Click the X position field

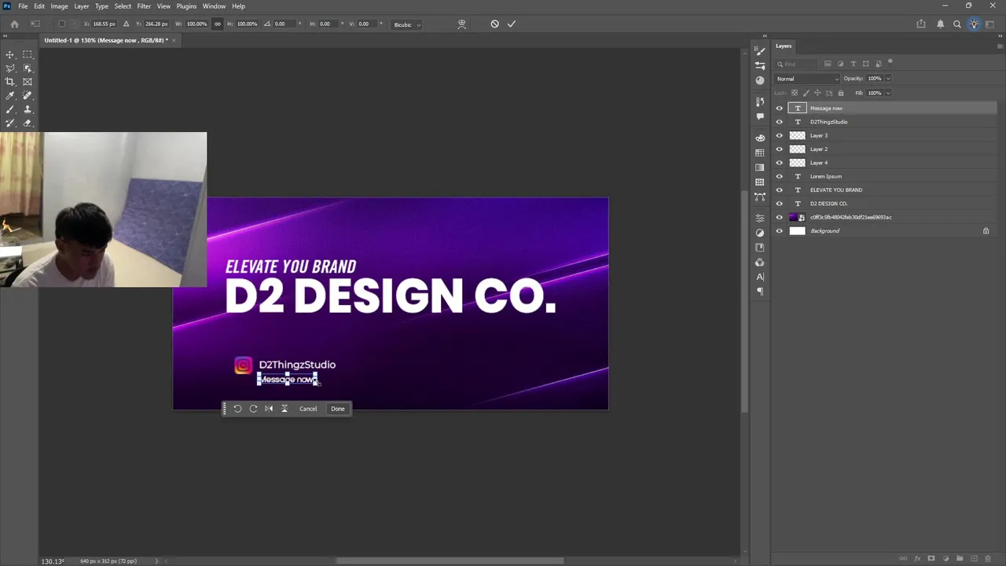click(x=104, y=24)
